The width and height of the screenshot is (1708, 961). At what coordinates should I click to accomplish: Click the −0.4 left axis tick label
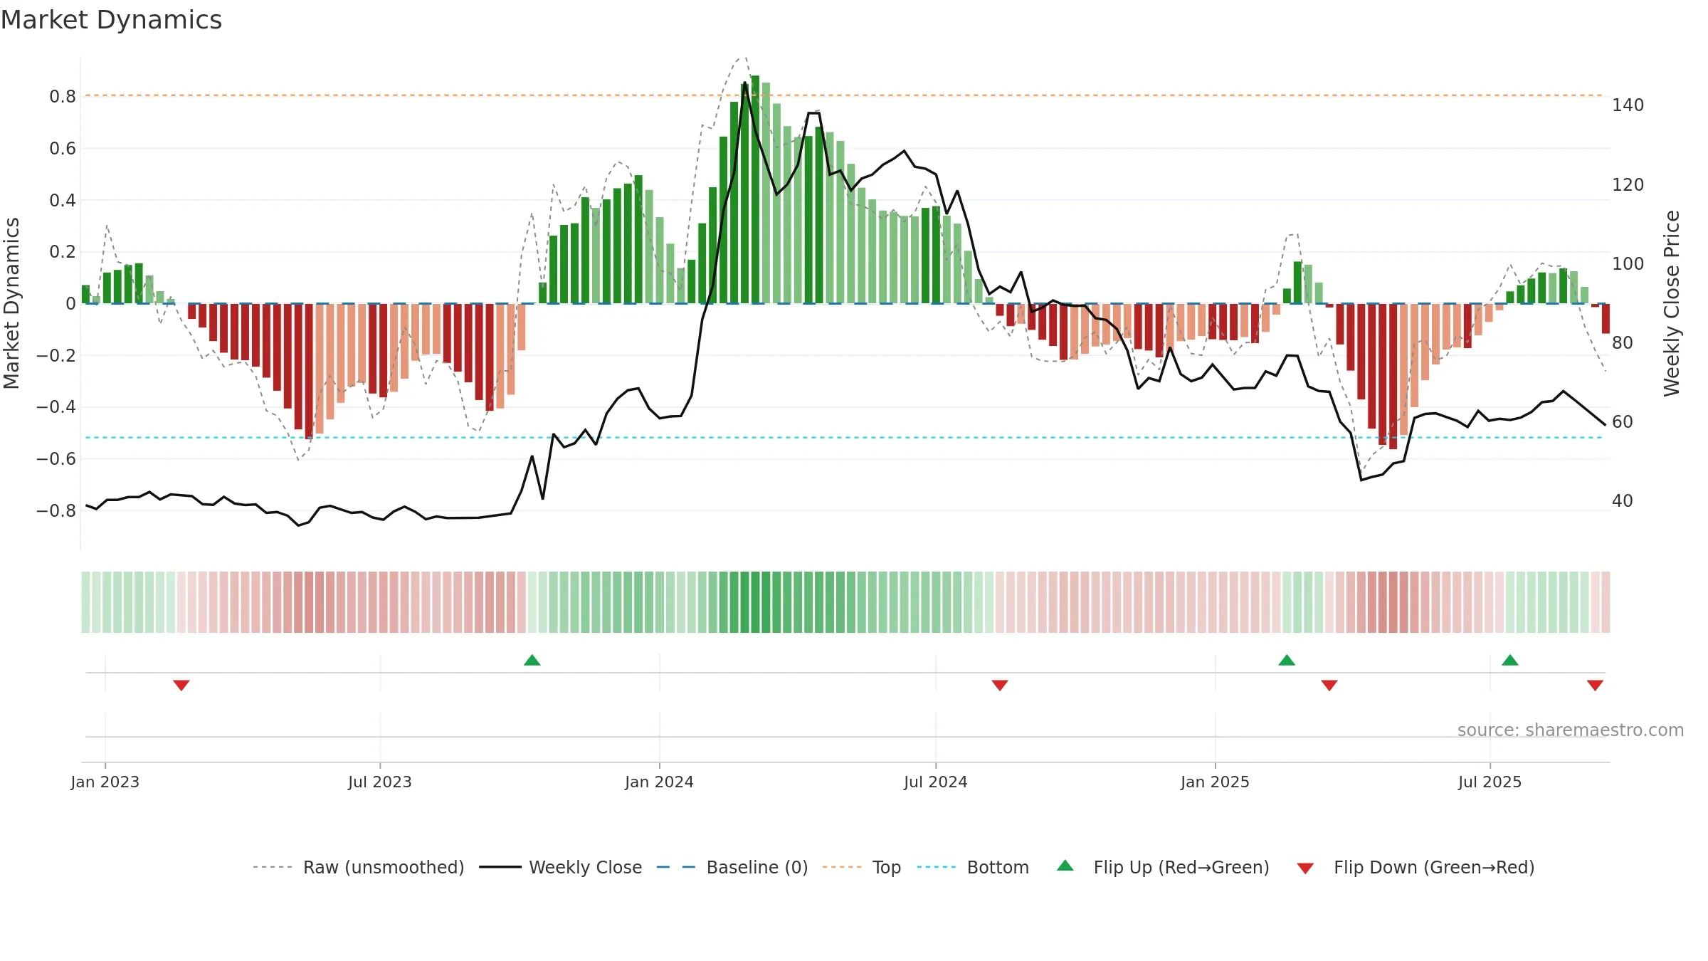56,407
